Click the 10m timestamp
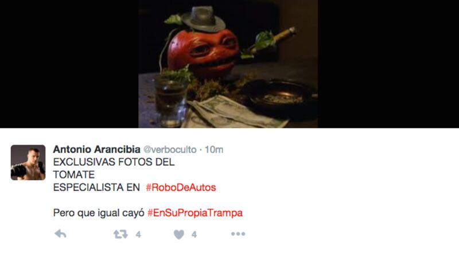Screen dimensions: 459x253 (214, 150)
